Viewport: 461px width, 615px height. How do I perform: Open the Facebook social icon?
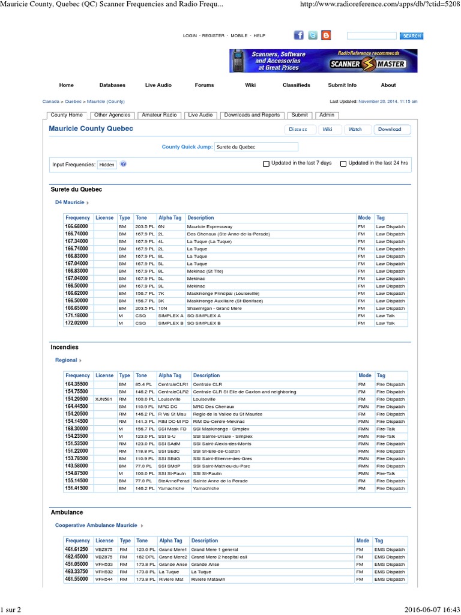299,35
